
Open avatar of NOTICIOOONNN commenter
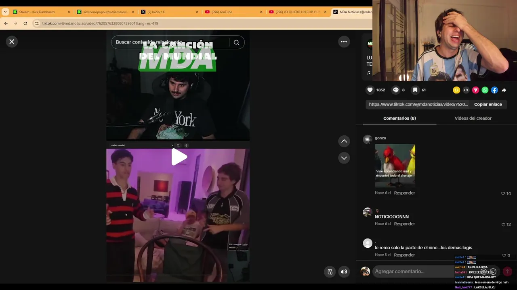point(368,212)
